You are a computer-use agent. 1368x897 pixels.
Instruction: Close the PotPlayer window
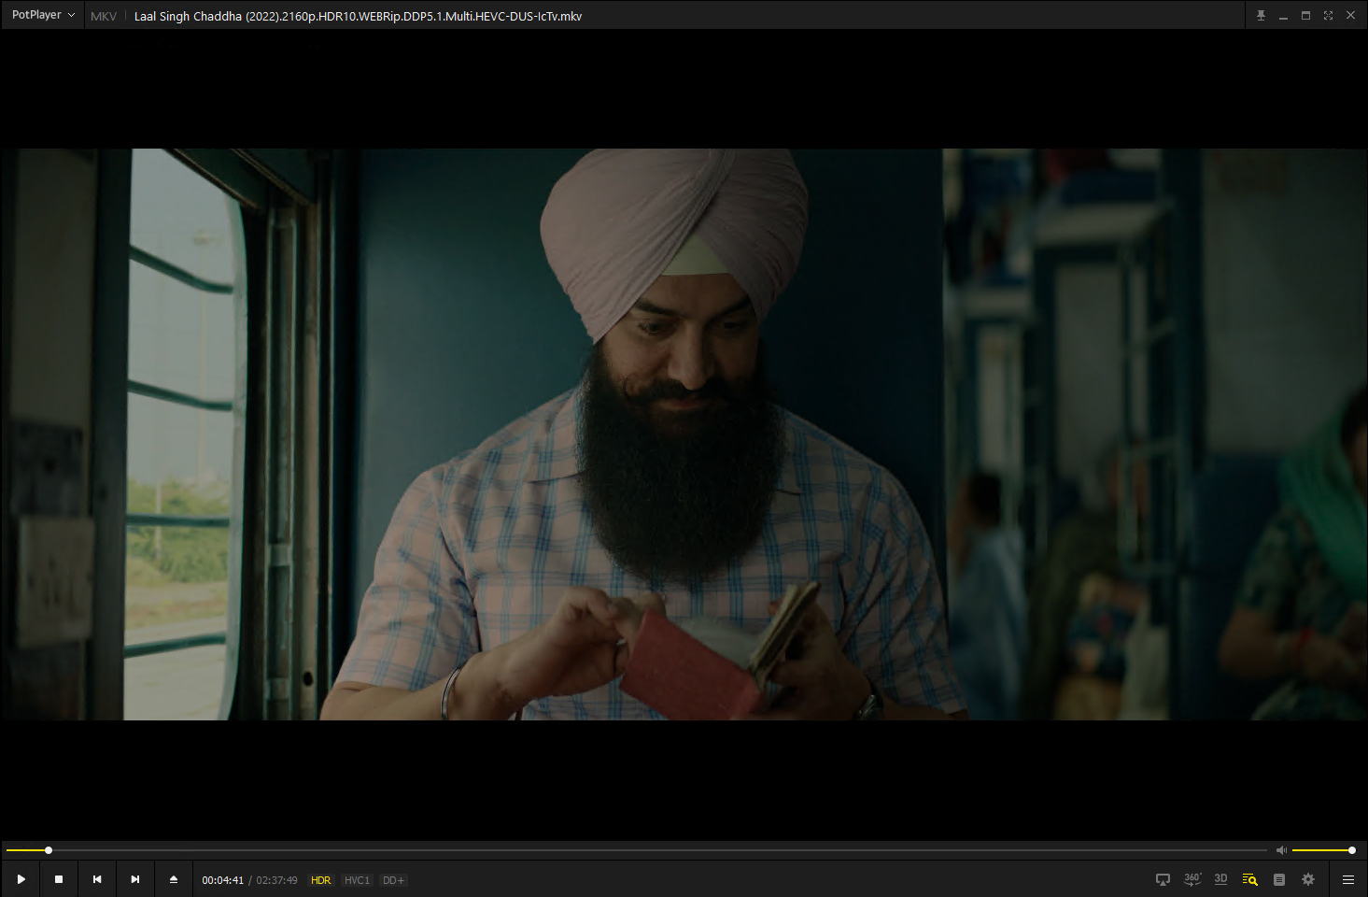click(1350, 16)
